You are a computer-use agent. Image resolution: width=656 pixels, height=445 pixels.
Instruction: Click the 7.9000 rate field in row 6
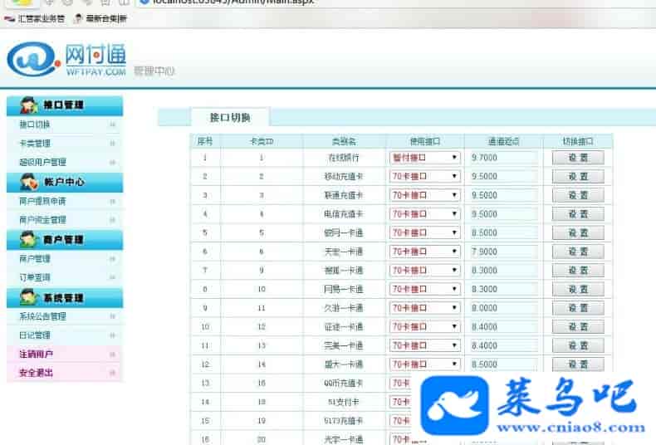click(503, 252)
